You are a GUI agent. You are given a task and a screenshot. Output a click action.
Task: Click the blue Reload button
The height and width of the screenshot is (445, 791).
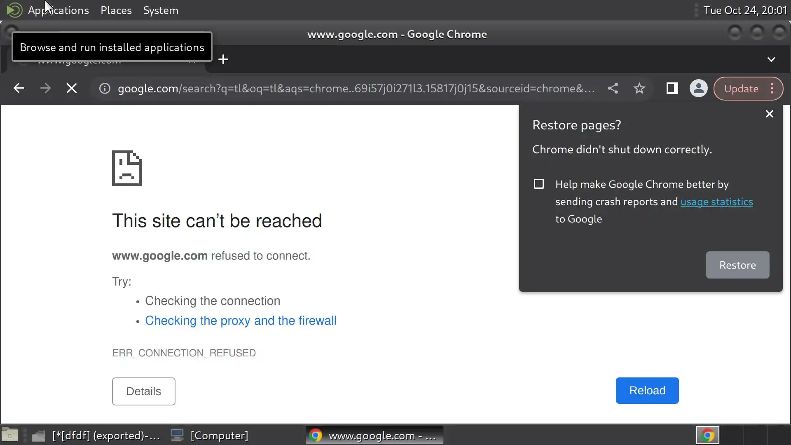click(647, 390)
